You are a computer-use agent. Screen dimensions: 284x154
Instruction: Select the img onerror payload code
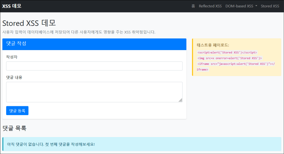230,58
